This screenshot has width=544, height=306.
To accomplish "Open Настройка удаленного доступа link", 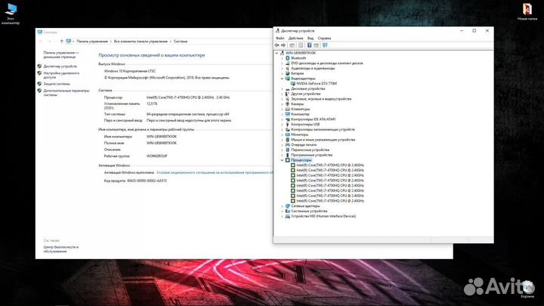I will point(61,76).
